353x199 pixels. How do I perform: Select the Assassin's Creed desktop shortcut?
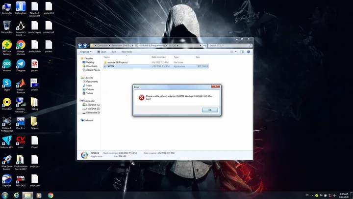click(x=21, y=28)
